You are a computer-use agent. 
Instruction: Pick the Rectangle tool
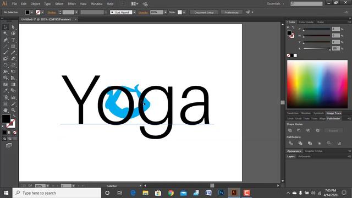[x=13, y=46]
